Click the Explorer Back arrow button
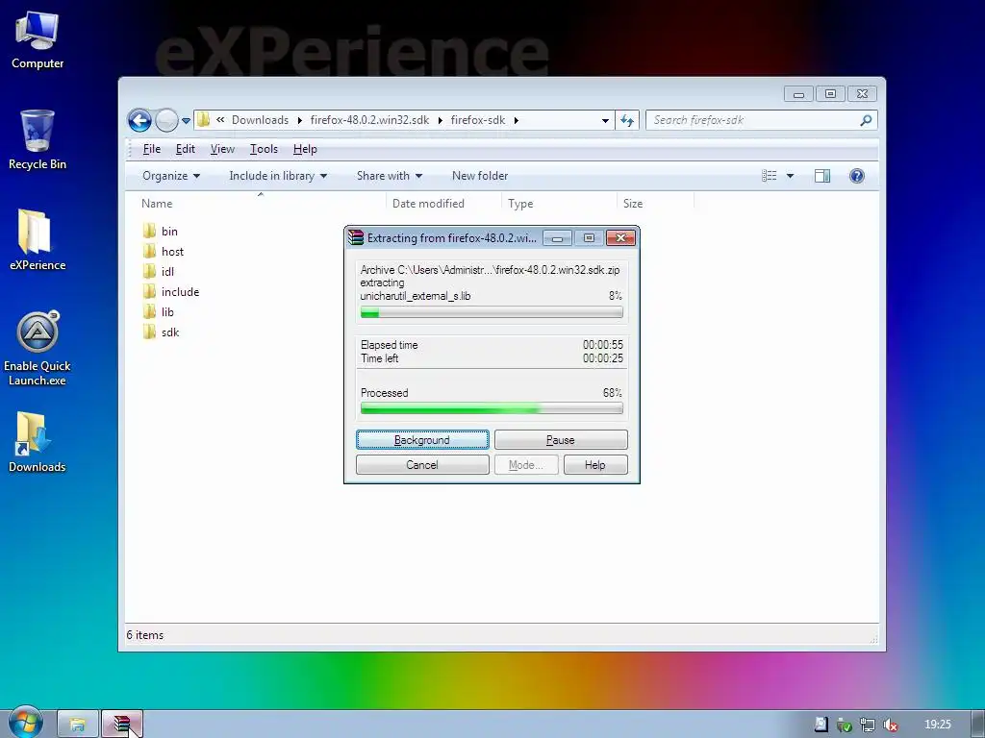The height and width of the screenshot is (738, 985). (x=139, y=120)
